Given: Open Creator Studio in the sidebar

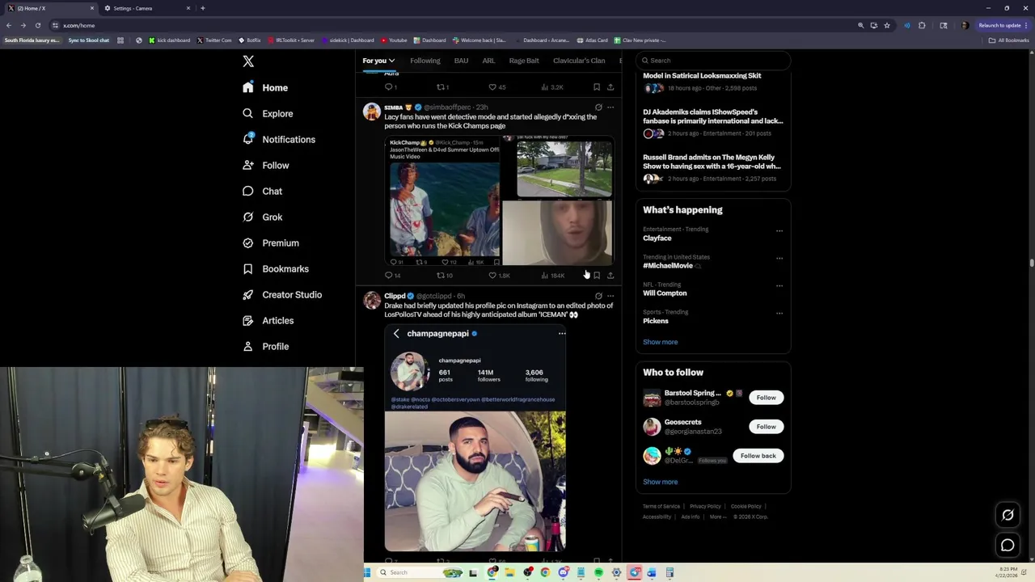Looking at the screenshot, I should (x=282, y=294).
